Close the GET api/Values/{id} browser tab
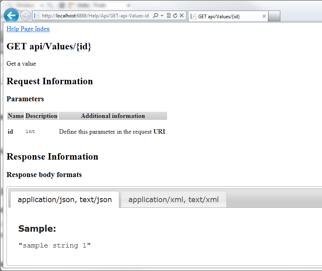Image resolution: width=322 pixels, height=271 pixels. tap(264, 16)
